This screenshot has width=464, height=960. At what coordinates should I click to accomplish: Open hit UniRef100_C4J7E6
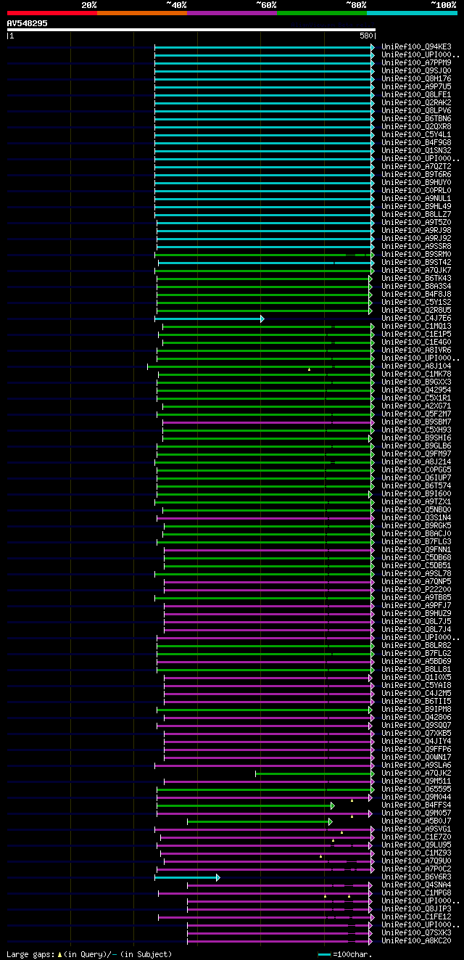coord(416,319)
